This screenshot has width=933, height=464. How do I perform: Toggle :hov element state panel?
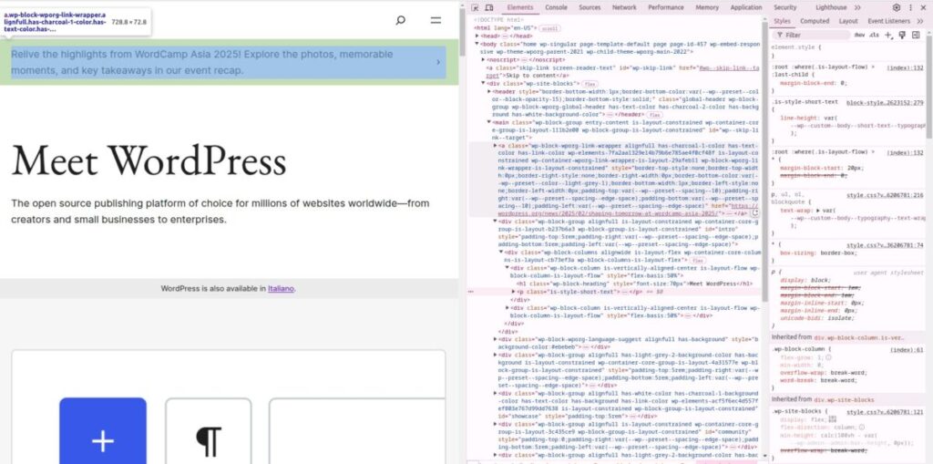pyautogui.click(x=860, y=36)
